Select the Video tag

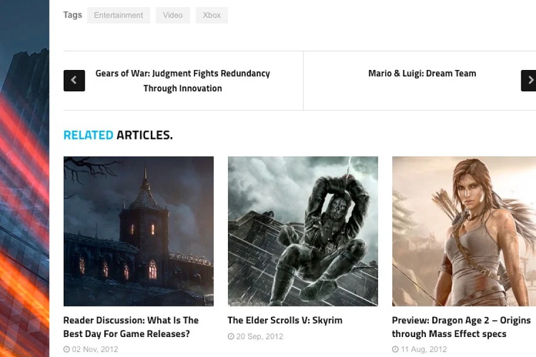pyautogui.click(x=173, y=15)
